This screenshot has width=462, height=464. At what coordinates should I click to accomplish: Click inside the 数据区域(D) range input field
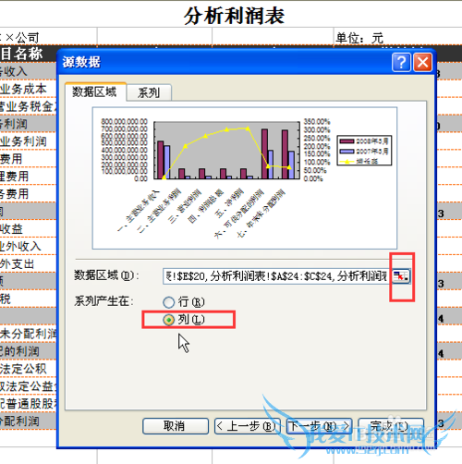pos(276,276)
